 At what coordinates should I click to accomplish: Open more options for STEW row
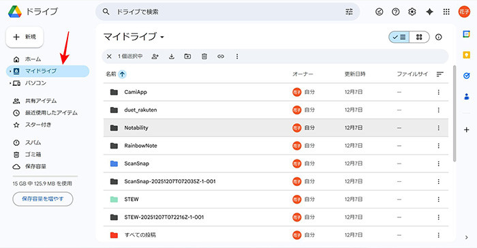coord(438,200)
